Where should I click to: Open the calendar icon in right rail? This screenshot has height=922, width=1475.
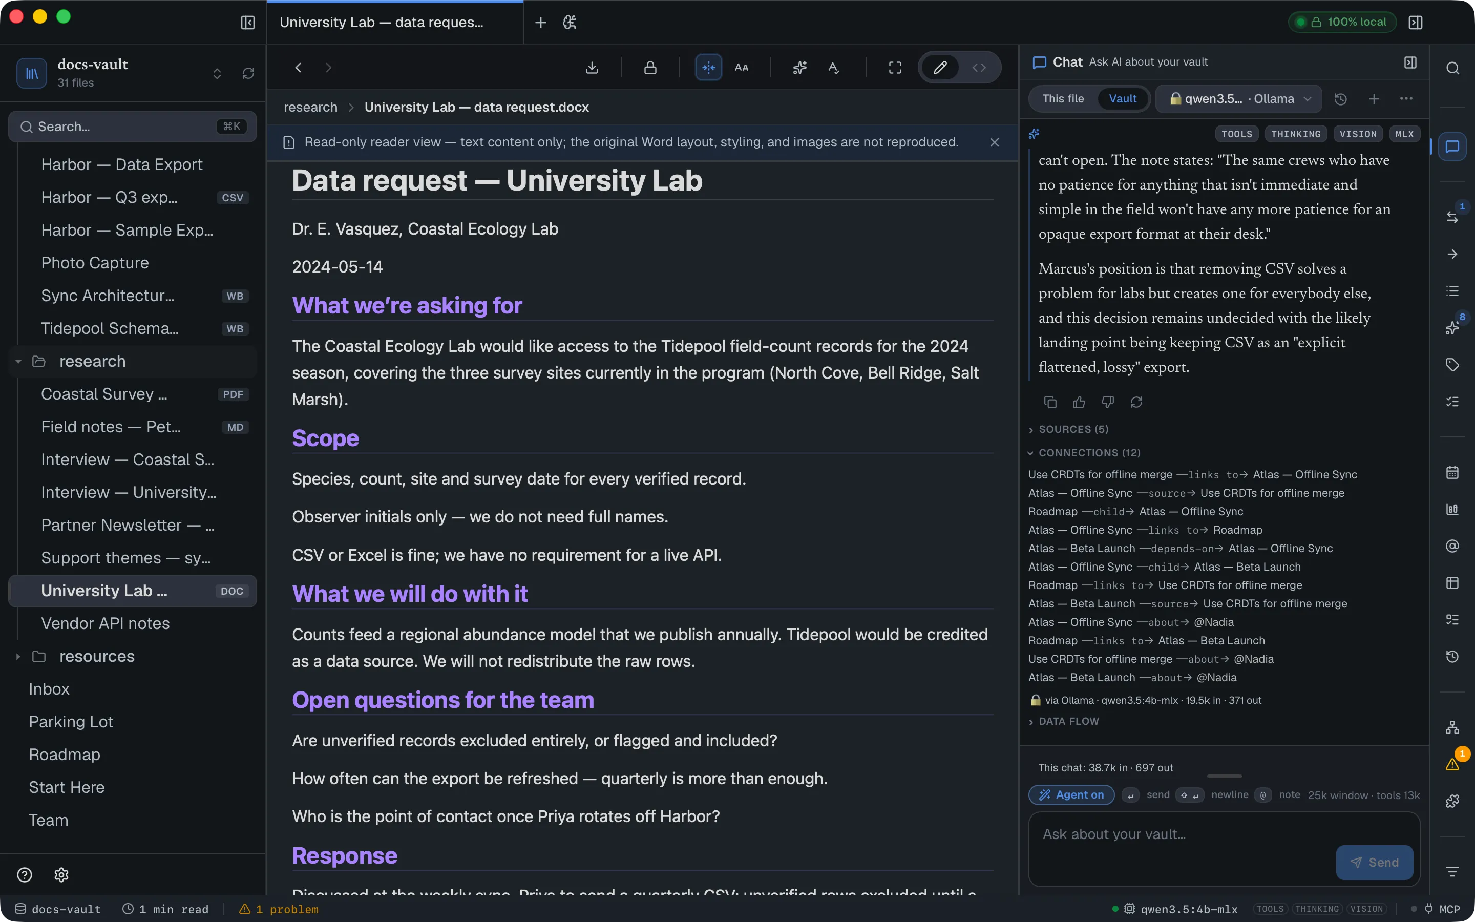coord(1452,473)
